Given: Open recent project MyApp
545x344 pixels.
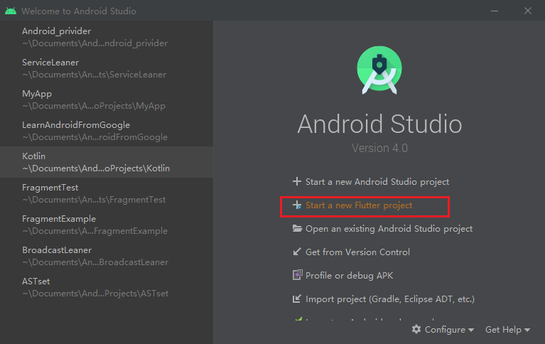Looking at the screenshot, I should [107, 100].
